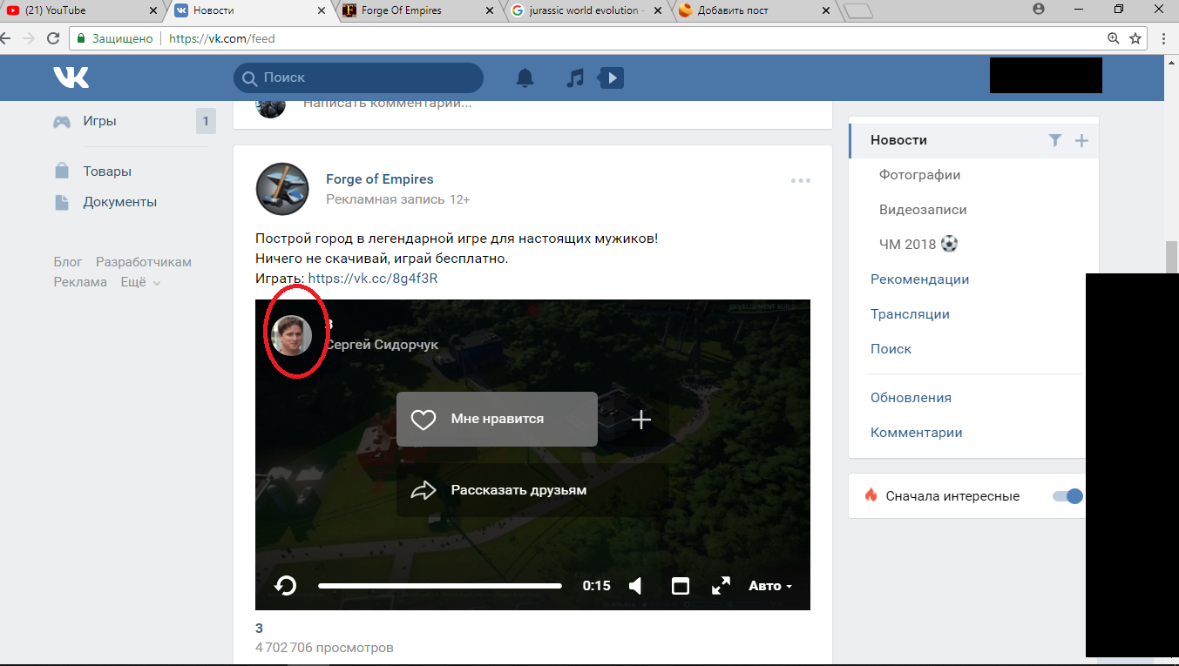Open the music note icon
Screen dimensions: 1179x666
pyautogui.click(x=574, y=78)
